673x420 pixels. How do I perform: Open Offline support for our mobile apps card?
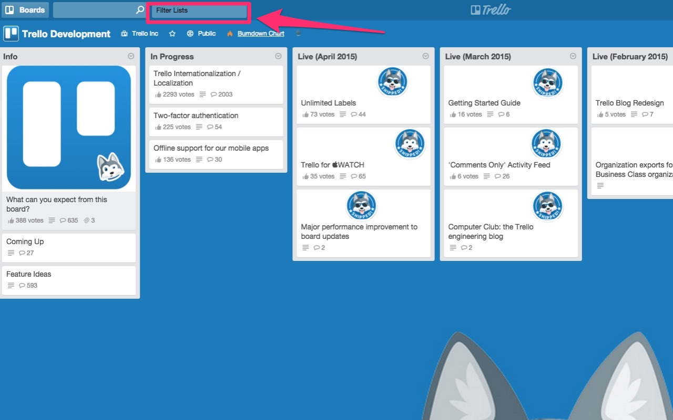[216, 154]
